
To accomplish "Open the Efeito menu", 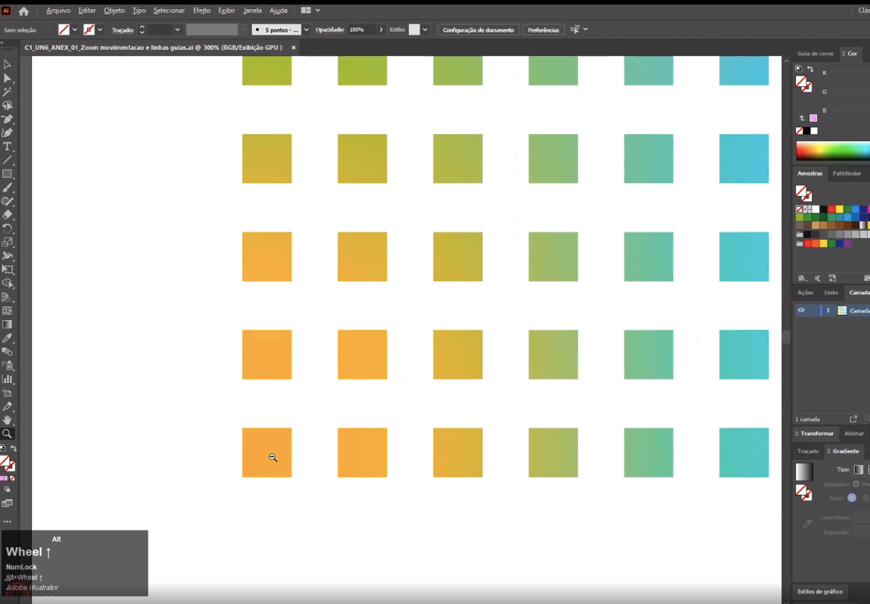I will (201, 11).
